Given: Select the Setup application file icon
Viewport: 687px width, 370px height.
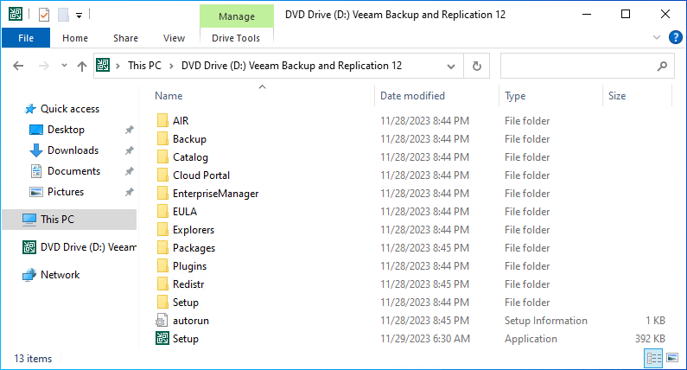Looking at the screenshot, I should tap(162, 338).
